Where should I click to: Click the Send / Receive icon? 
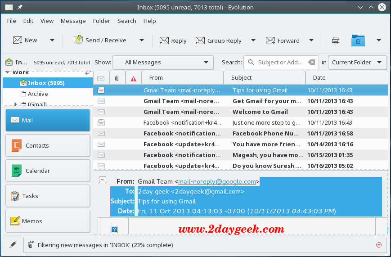click(78, 40)
